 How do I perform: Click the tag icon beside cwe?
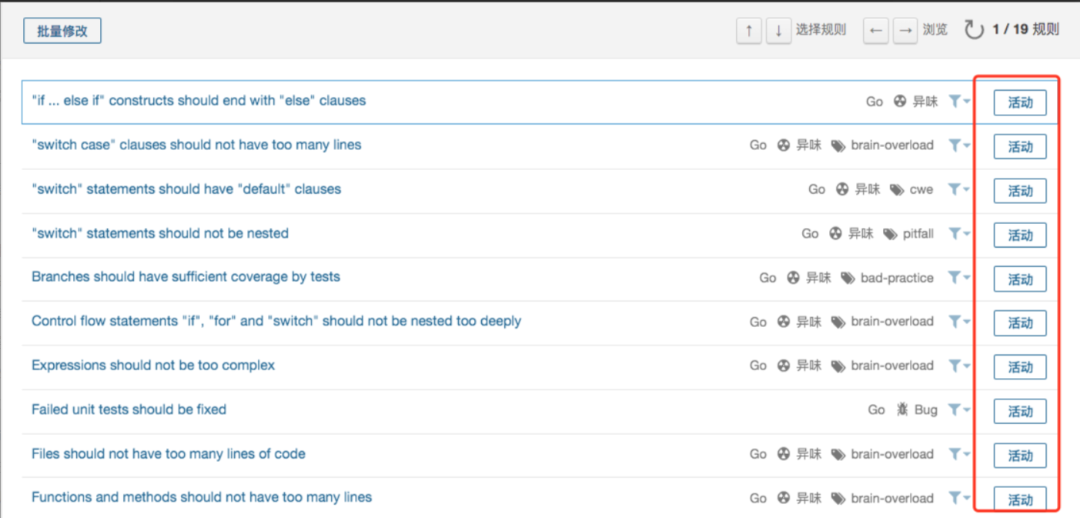[897, 189]
